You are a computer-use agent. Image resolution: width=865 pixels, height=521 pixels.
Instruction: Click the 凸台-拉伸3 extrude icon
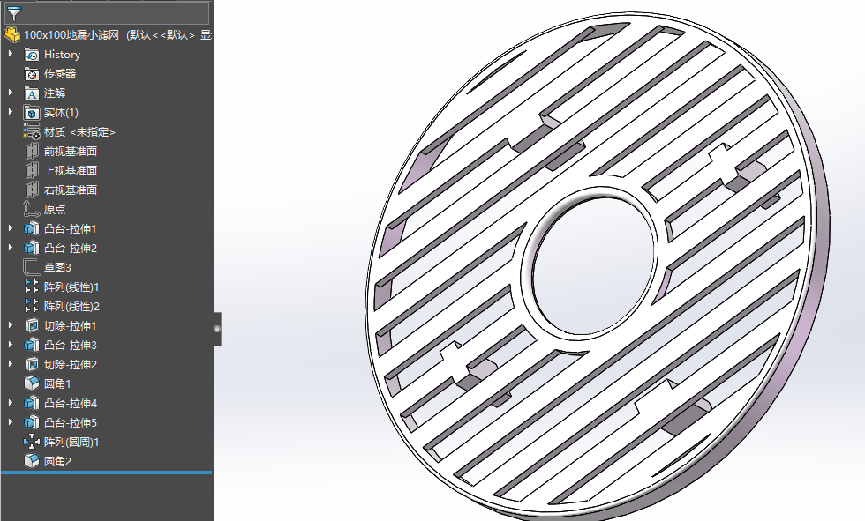32,346
